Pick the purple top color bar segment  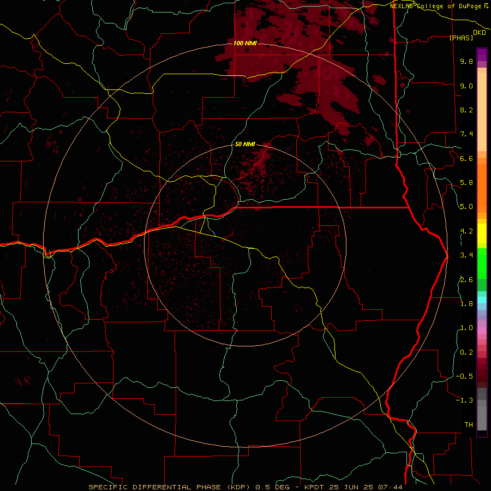482,55
